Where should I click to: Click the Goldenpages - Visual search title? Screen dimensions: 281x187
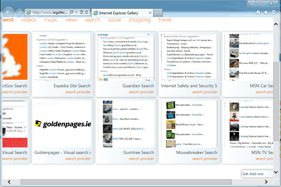tap(62, 153)
